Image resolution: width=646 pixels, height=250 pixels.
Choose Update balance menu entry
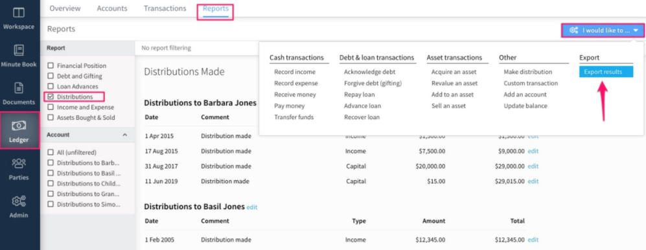click(x=525, y=106)
